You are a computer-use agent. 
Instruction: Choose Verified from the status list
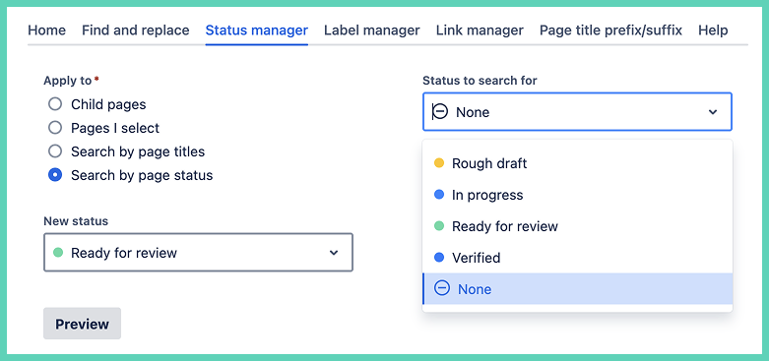577,257
